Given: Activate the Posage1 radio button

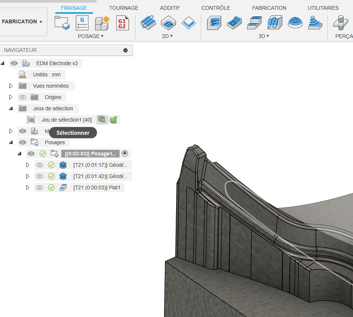Looking at the screenshot, I should point(125,154).
